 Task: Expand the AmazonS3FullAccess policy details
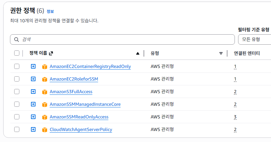coord(33,92)
